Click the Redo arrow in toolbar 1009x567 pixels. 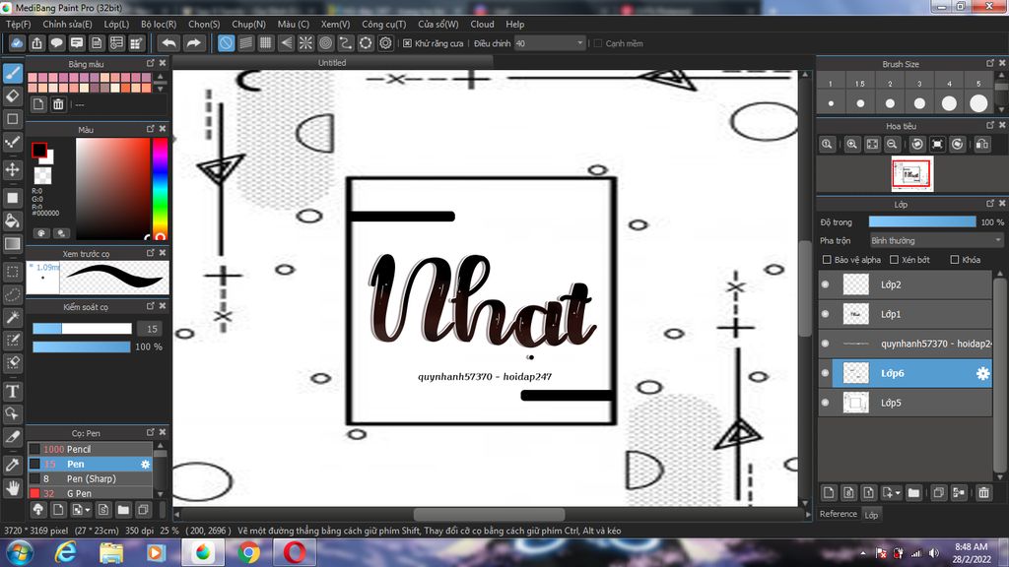pos(193,43)
